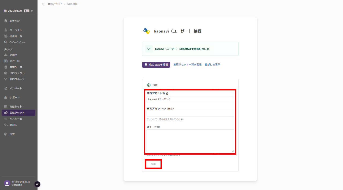Image resolution: width=343 pixels, height=190 pixels.
Task: Open タスク一覧 from the sidebar
Action: (16, 119)
